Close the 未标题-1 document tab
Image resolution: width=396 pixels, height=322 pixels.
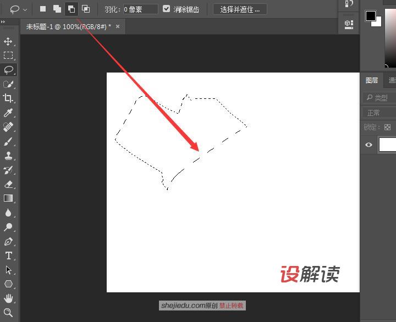(x=118, y=26)
